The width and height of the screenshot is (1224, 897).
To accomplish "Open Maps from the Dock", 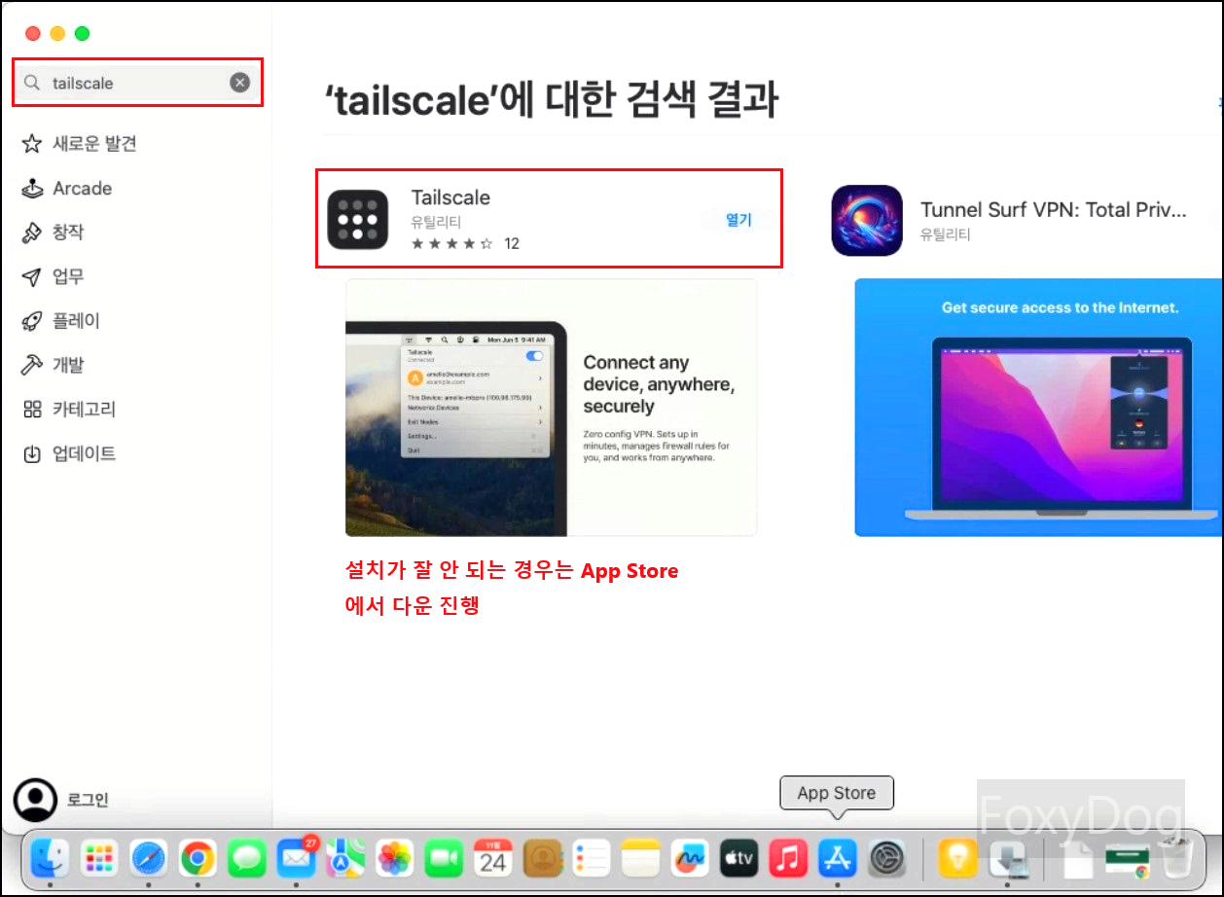I will coord(344,858).
